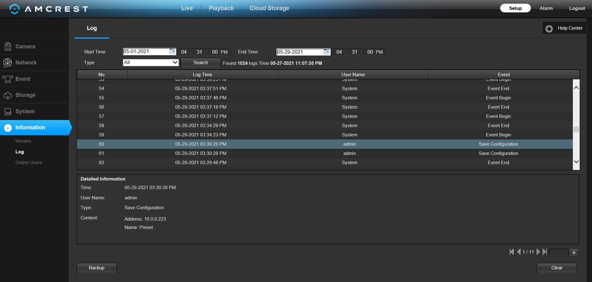The width and height of the screenshot is (592, 282).
Task: Go to the previous log page
Action: (519, 252)
